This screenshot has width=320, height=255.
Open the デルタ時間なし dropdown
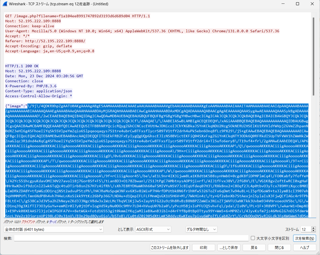pos(201,229)
